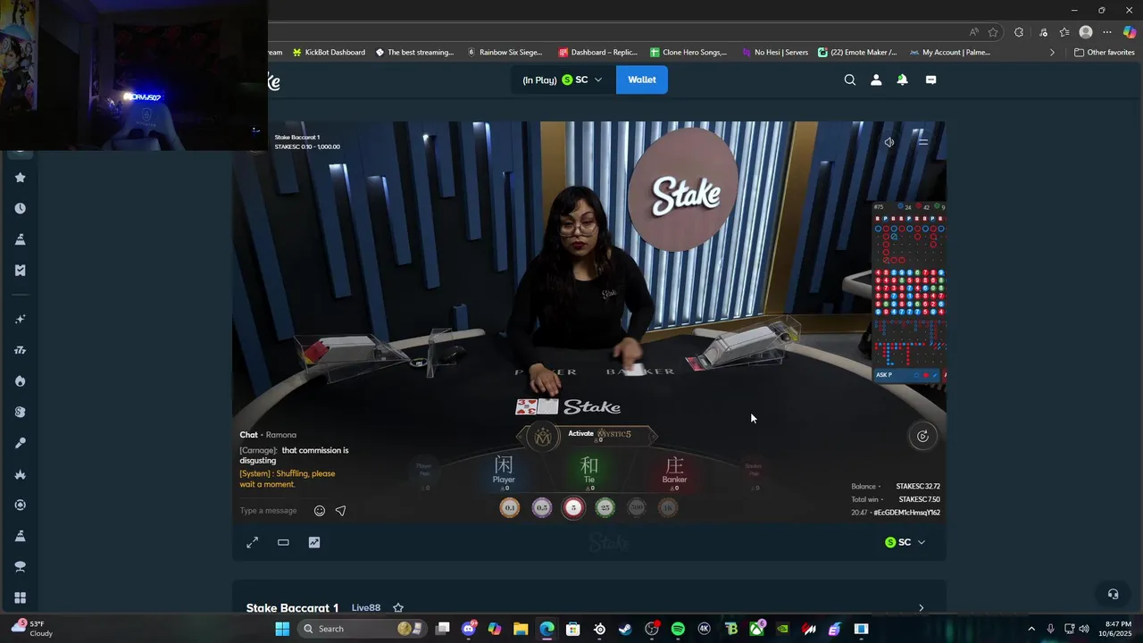Image resolution: width=1143 pixels, height=643 pixels.
Task: Select the 0.1 chip
Action: (x=510, y=508)
